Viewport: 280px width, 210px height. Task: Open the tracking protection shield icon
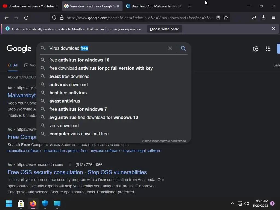(x=54, y=18)
